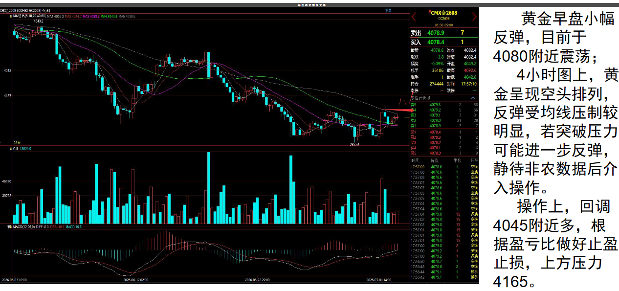Open MACD indicator settings icon
Viewport: 619px width, 291px height.
[10, 226]
